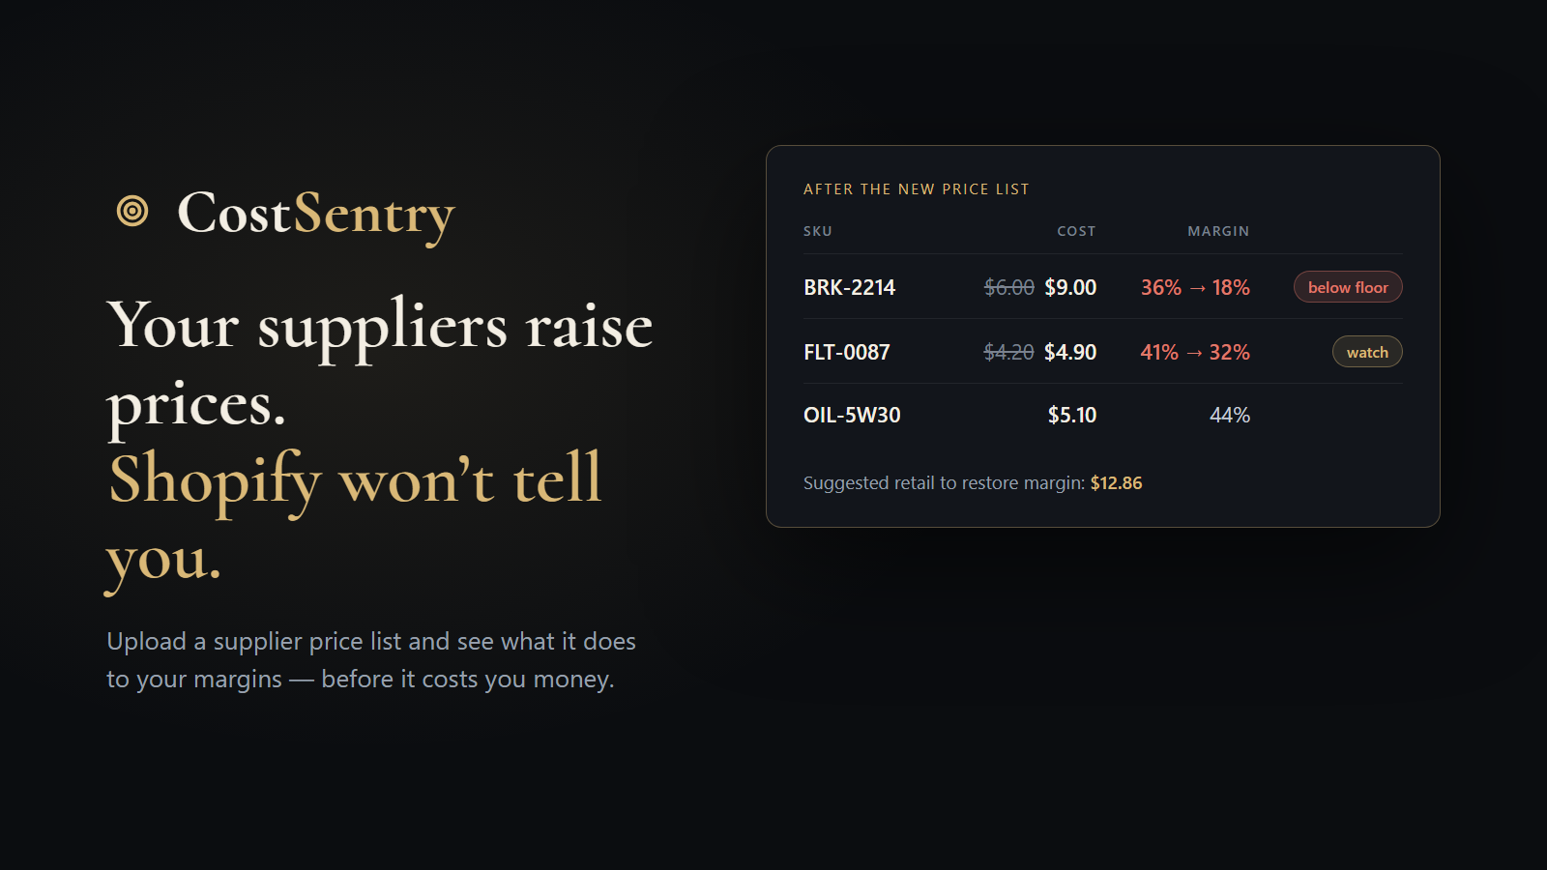The width and height of the screenshot is (1547, 870).
Task: Select the 'below floor' status badge
Action: pos(1348,287)
